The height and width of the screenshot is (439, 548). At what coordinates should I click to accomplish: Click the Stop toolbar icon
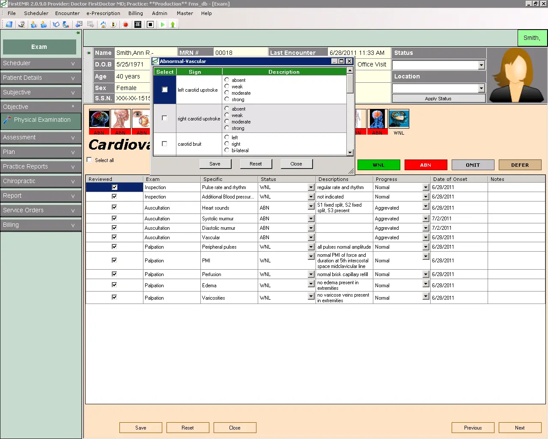pos(151,24)
